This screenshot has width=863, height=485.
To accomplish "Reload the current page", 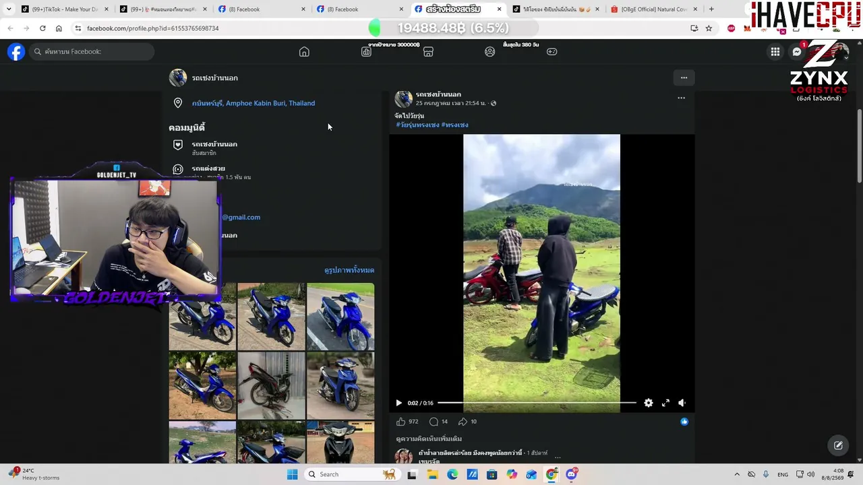I will (42, 28).
